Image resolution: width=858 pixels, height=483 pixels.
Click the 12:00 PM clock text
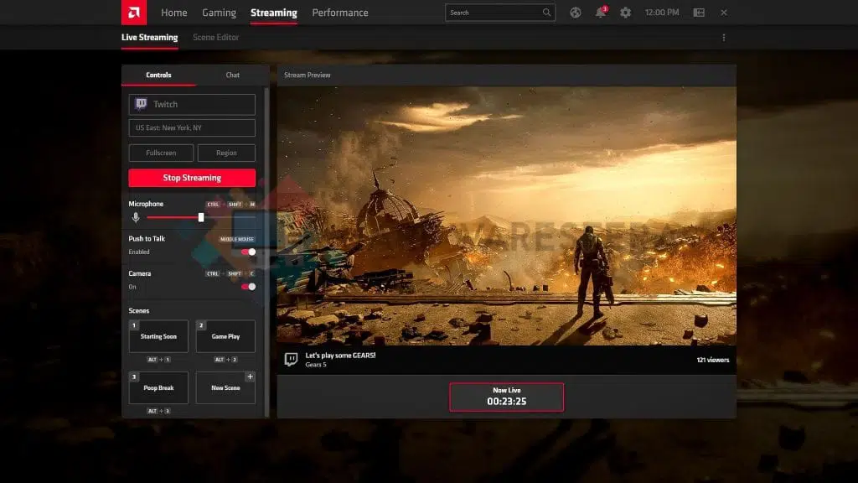pyautogui.click(x=662, y=13)
